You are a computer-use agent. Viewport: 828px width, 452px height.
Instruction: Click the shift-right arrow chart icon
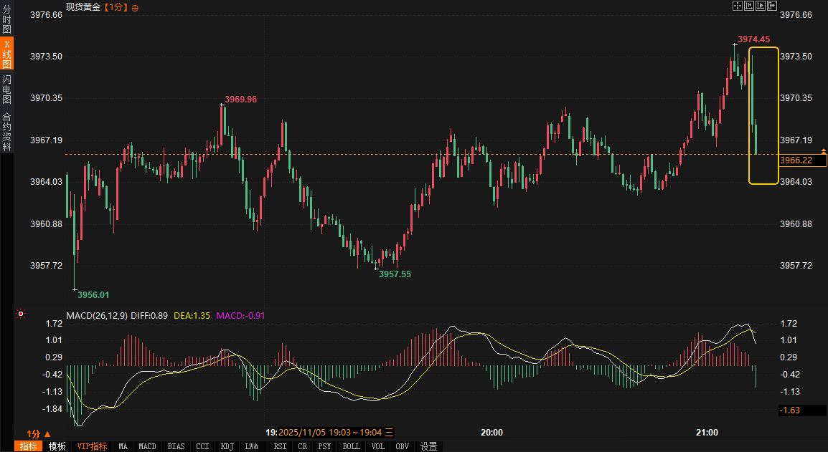tap(772, 6)
